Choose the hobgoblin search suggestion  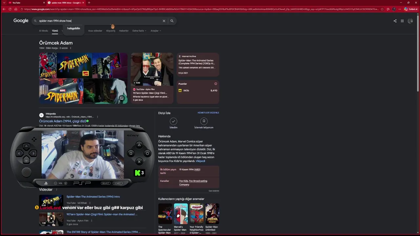coord(73,29)
